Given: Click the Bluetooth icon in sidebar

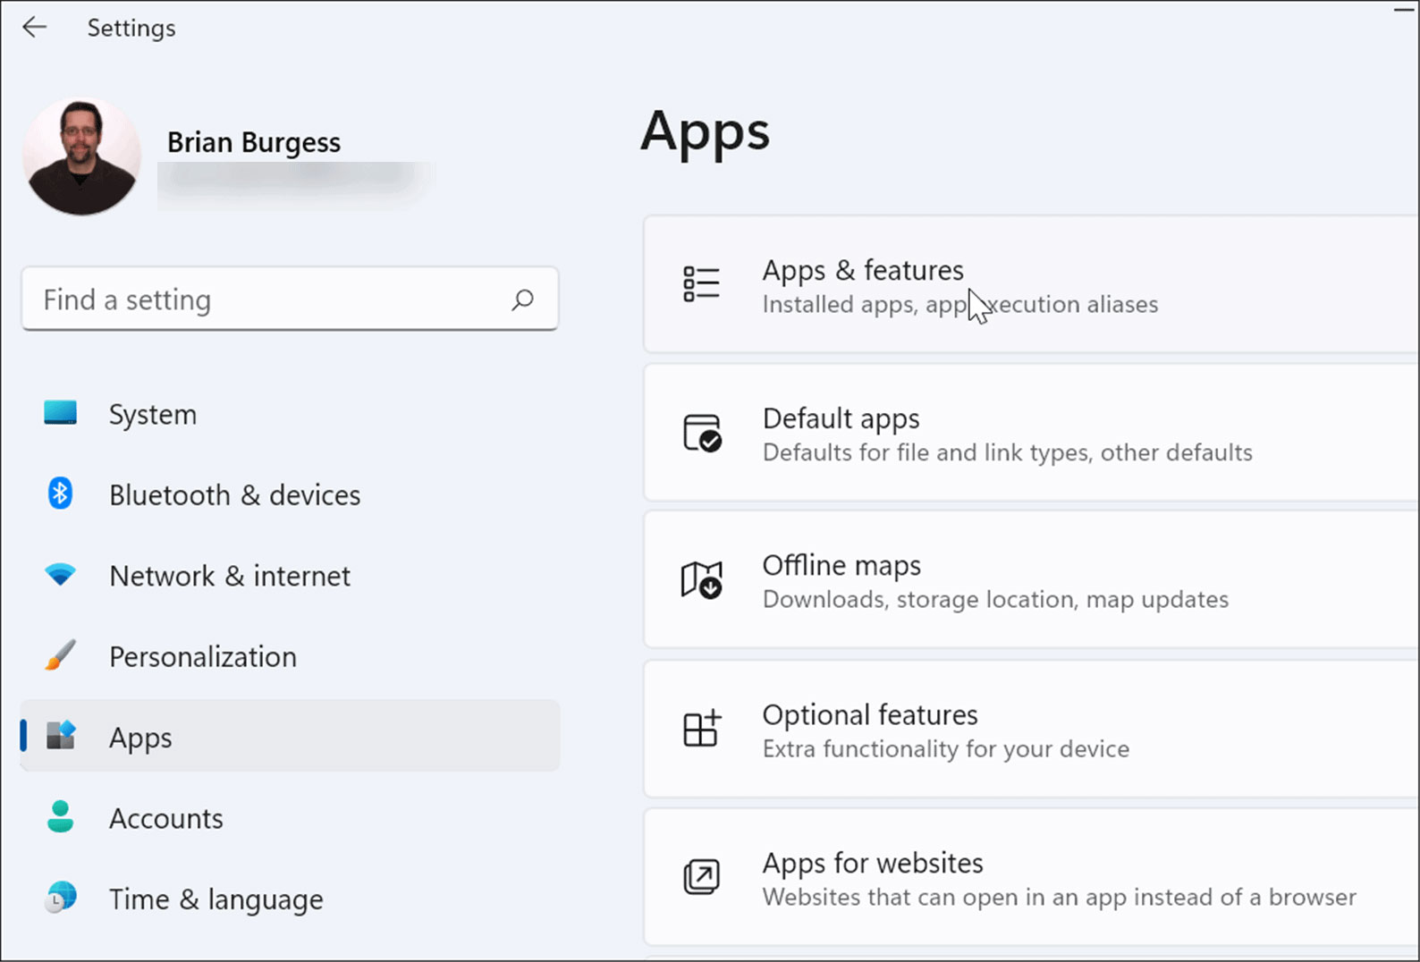Looking at the screenshot, I should click(60, 494).
